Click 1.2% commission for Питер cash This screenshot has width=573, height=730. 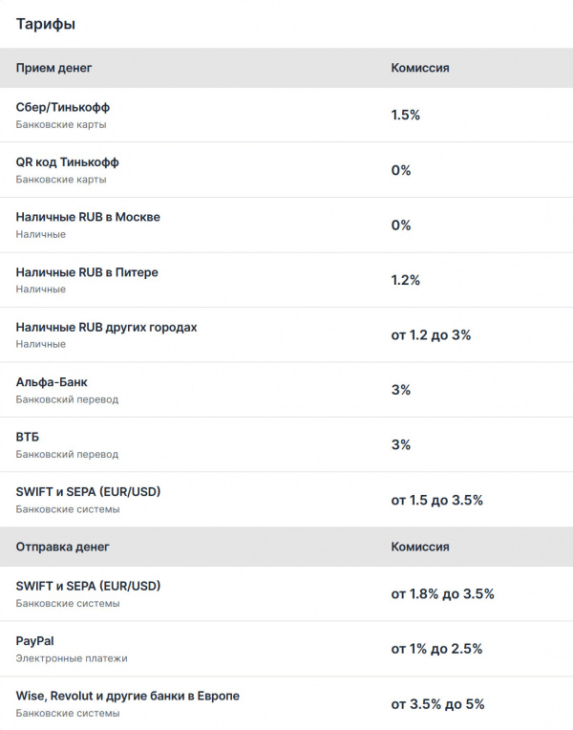tap(406, 280)
